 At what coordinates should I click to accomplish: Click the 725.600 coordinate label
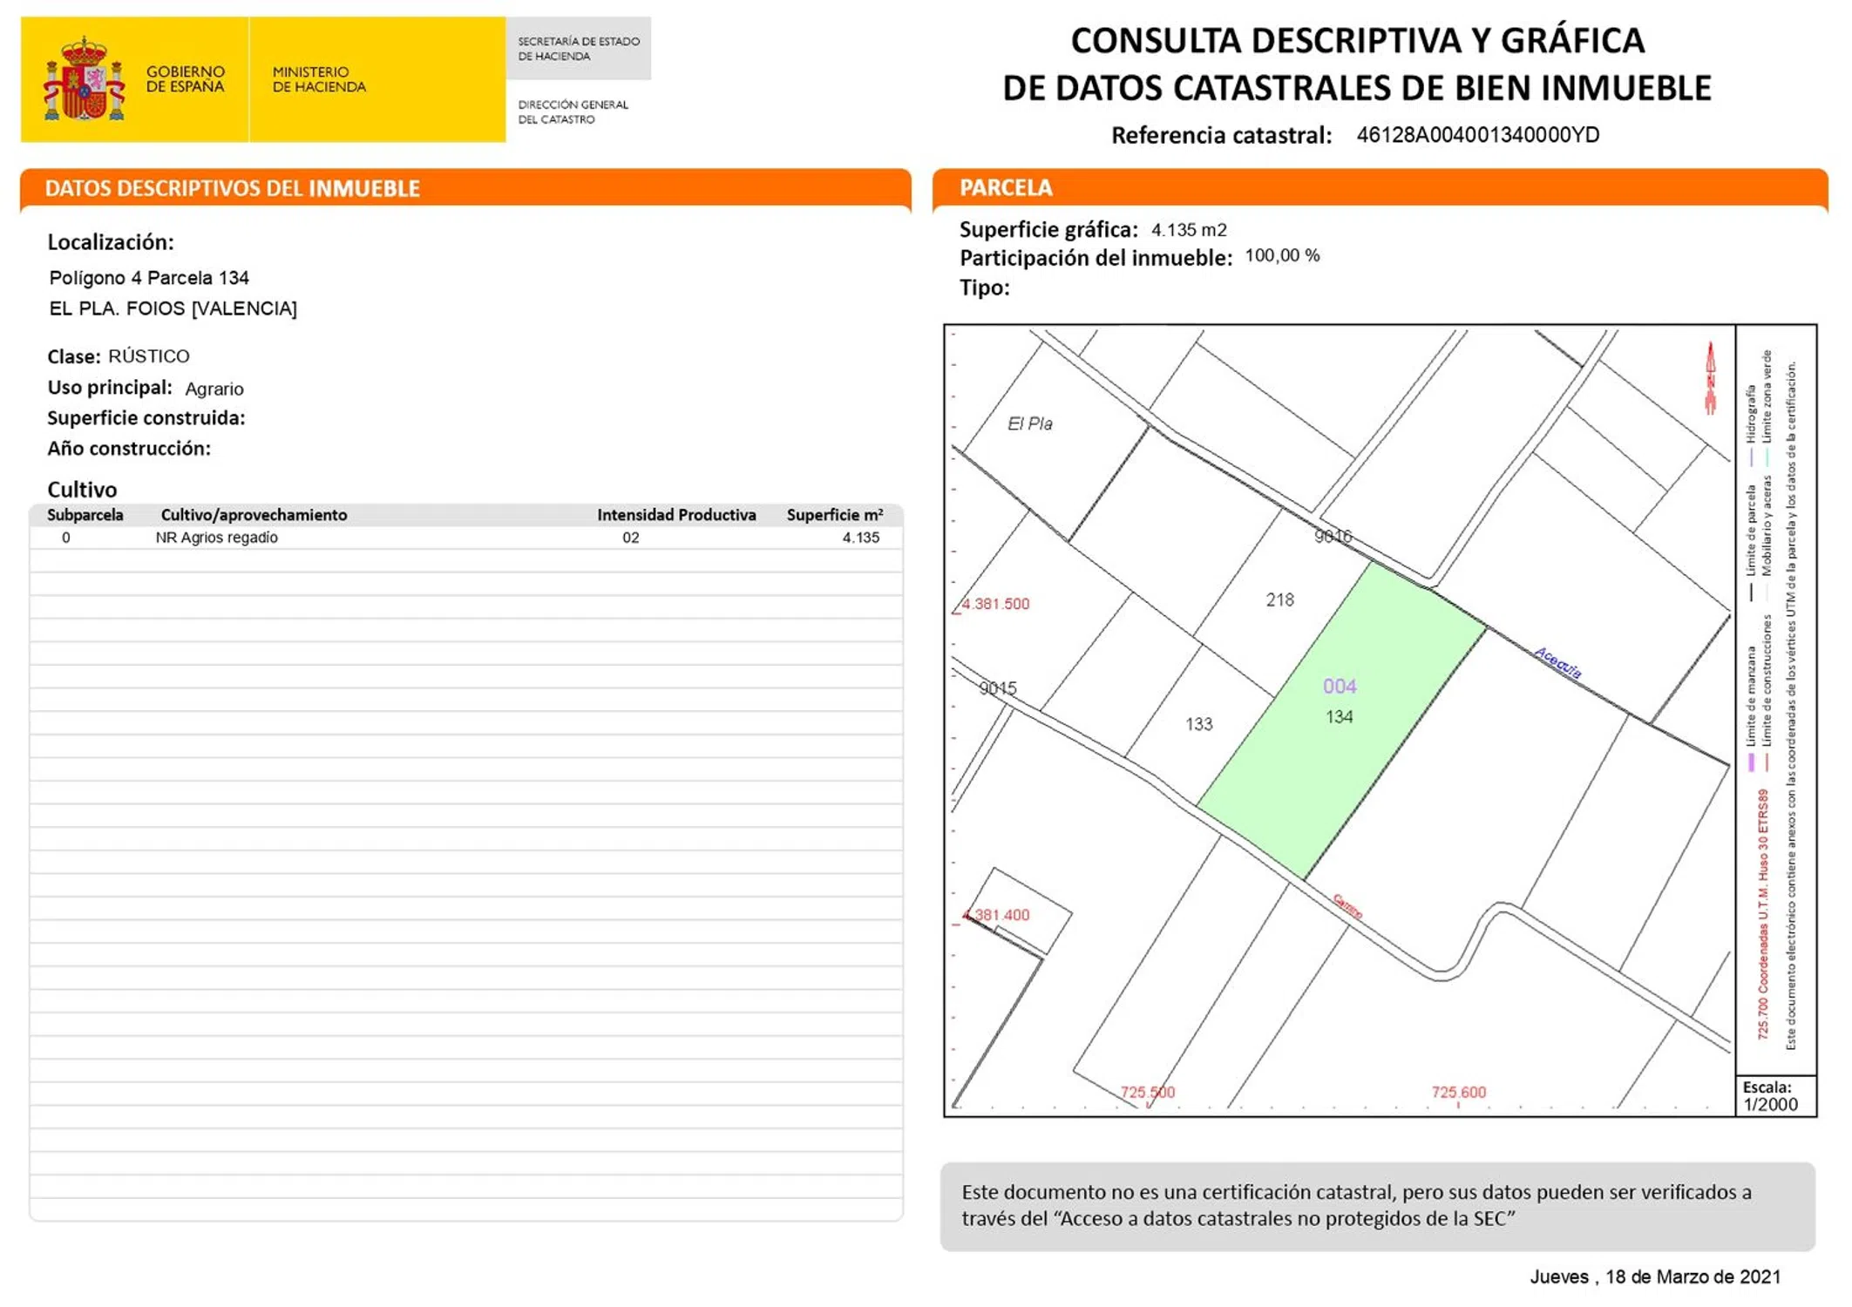(1458, 1092)
